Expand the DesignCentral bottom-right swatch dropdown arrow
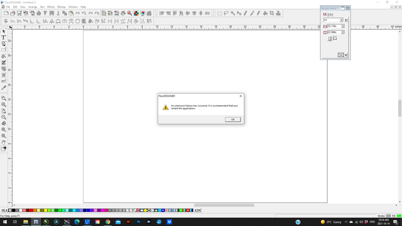 (x=346, y=55)
